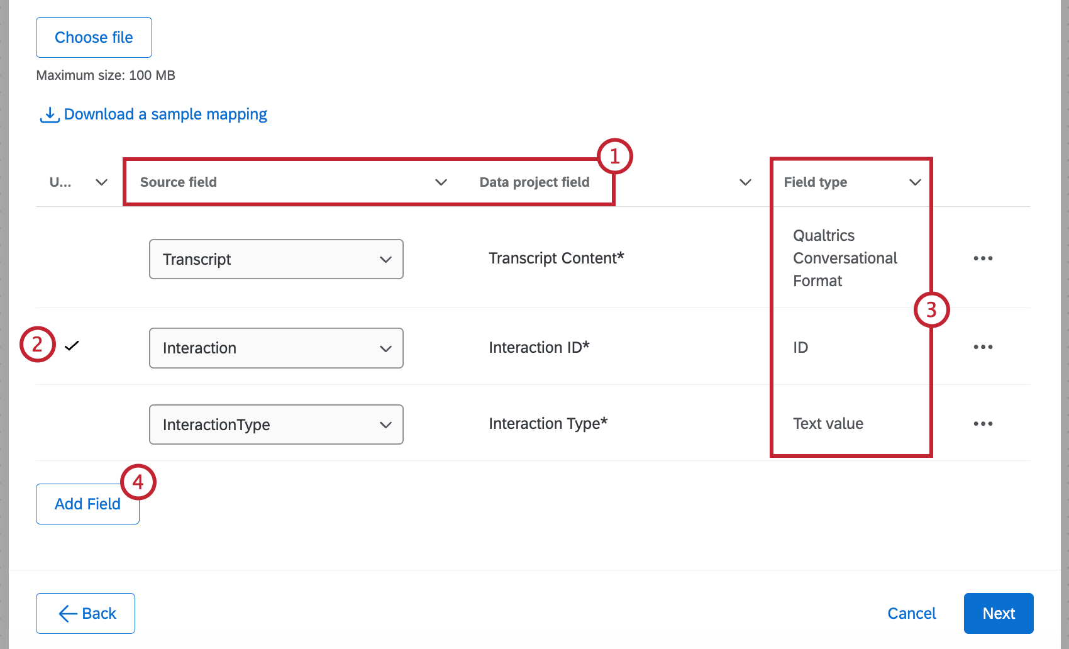Open more options for Transcript Content row
Image resolution: width=1069 pixels, height=649 pixels.
pos(982,258)
